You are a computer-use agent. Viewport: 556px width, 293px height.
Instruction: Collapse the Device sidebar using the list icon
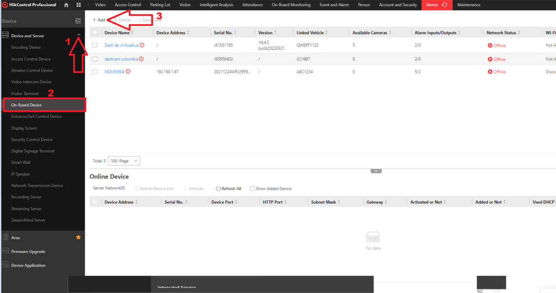(x=78, y=21)
